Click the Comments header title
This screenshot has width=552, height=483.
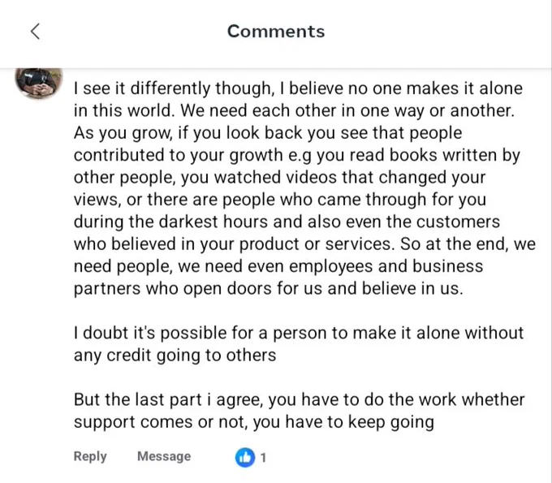pyautogui.click(x=276, y=32)
